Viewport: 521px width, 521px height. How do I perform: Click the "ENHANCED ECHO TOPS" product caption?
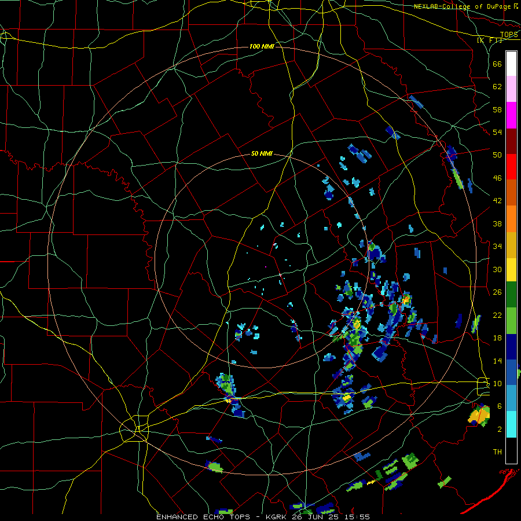coord(206,517)
